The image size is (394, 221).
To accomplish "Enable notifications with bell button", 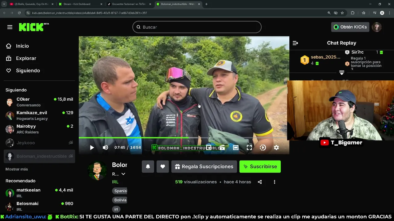I will tap(148, 166).
